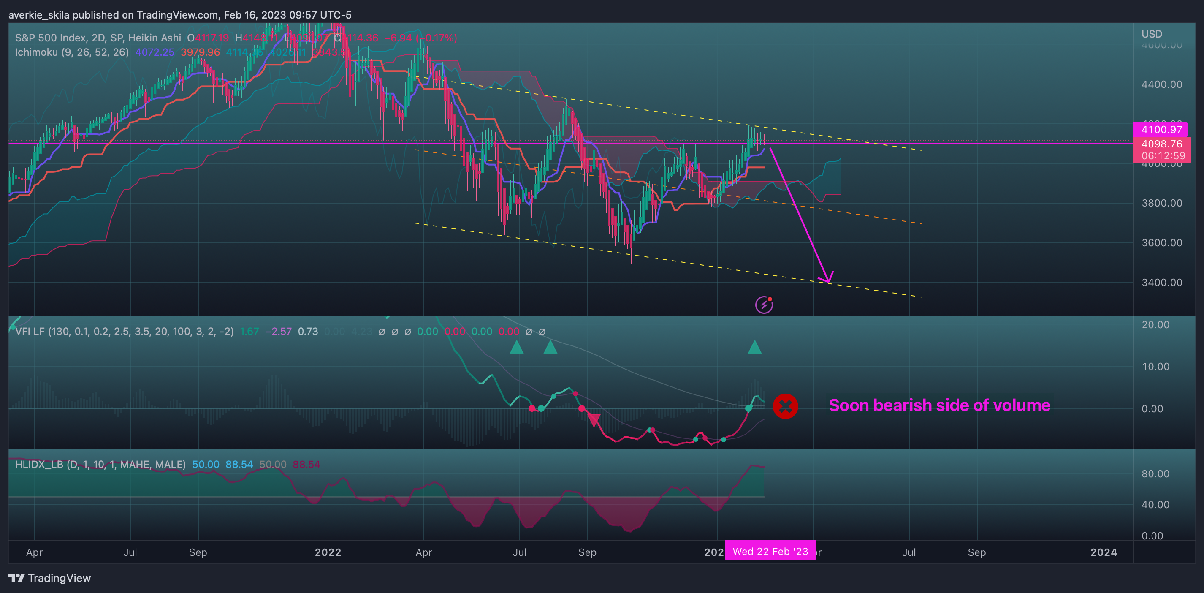The height and width of the screenshot is (593, 1204).
Task: Click the 3600.00 price axis label
Action: (x=1161, y=243)
